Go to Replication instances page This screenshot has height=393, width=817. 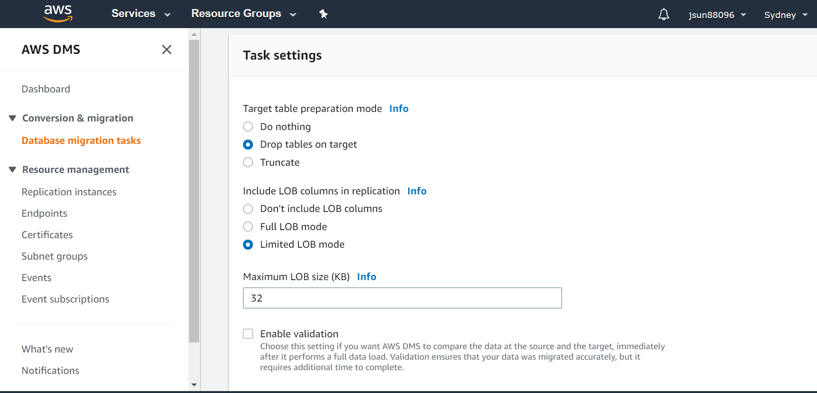pyautogui.click(x=69, y=192)
